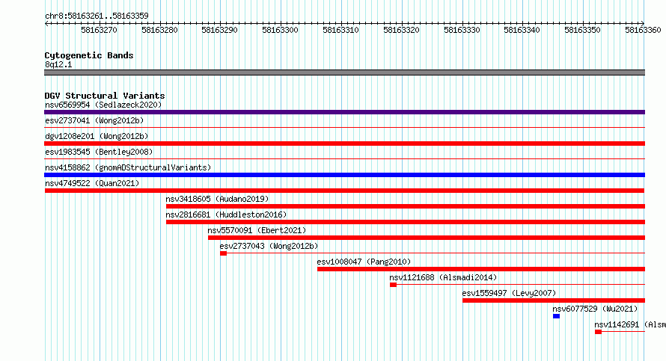Click the red nsv5570091 Ebert2021 bar

(x=427, y=238)
